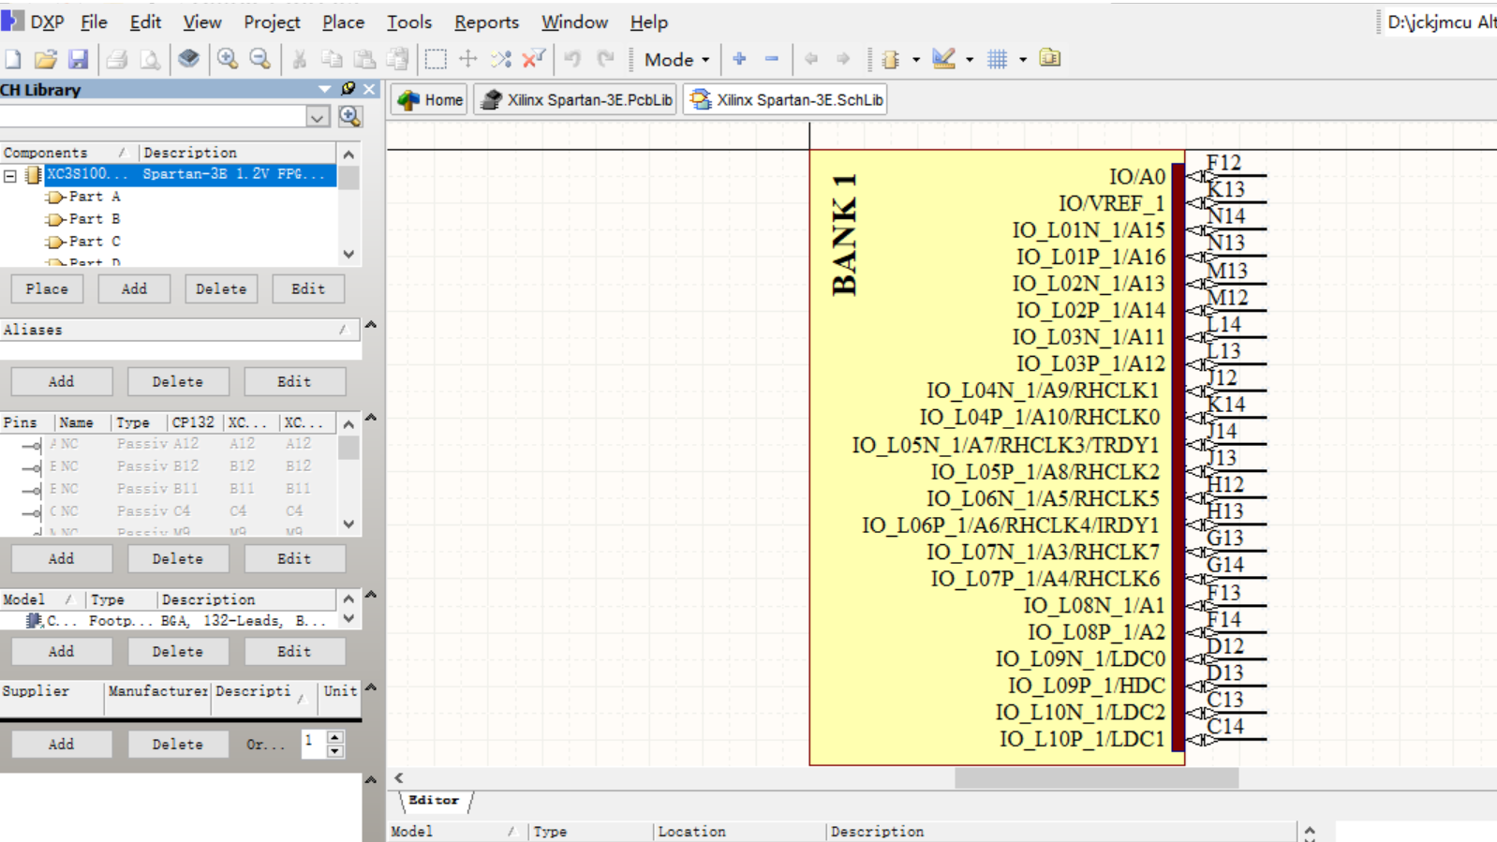Click the Print toolbar icon
Screen dimensions: 1497x842
coord(117,59)
